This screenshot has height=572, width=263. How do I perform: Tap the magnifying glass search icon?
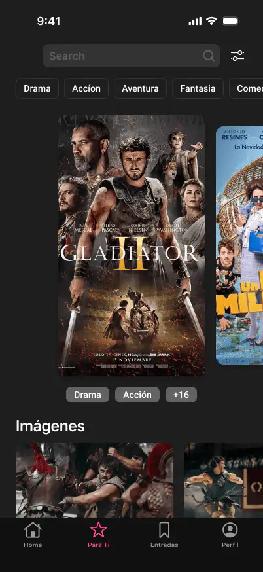coord(209,56)
